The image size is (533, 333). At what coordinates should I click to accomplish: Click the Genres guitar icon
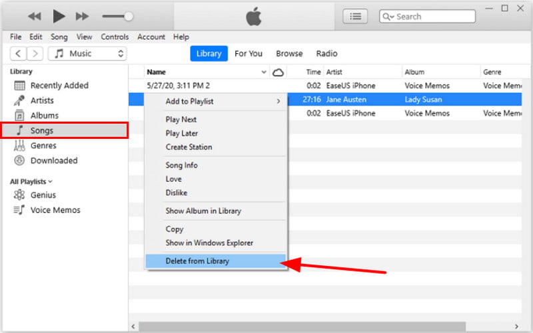[x=19, y=146]
